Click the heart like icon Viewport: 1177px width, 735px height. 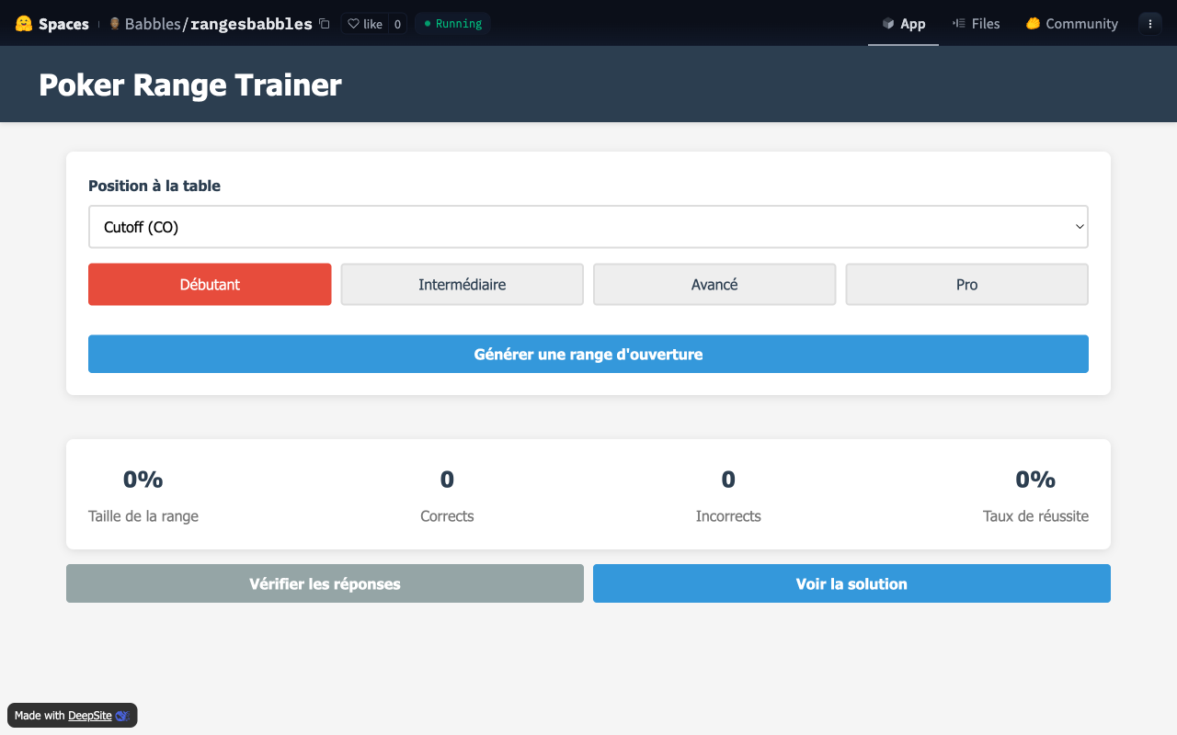tap(353, 24)
